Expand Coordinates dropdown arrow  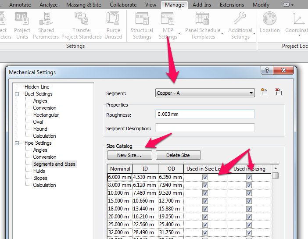point(299,36)
